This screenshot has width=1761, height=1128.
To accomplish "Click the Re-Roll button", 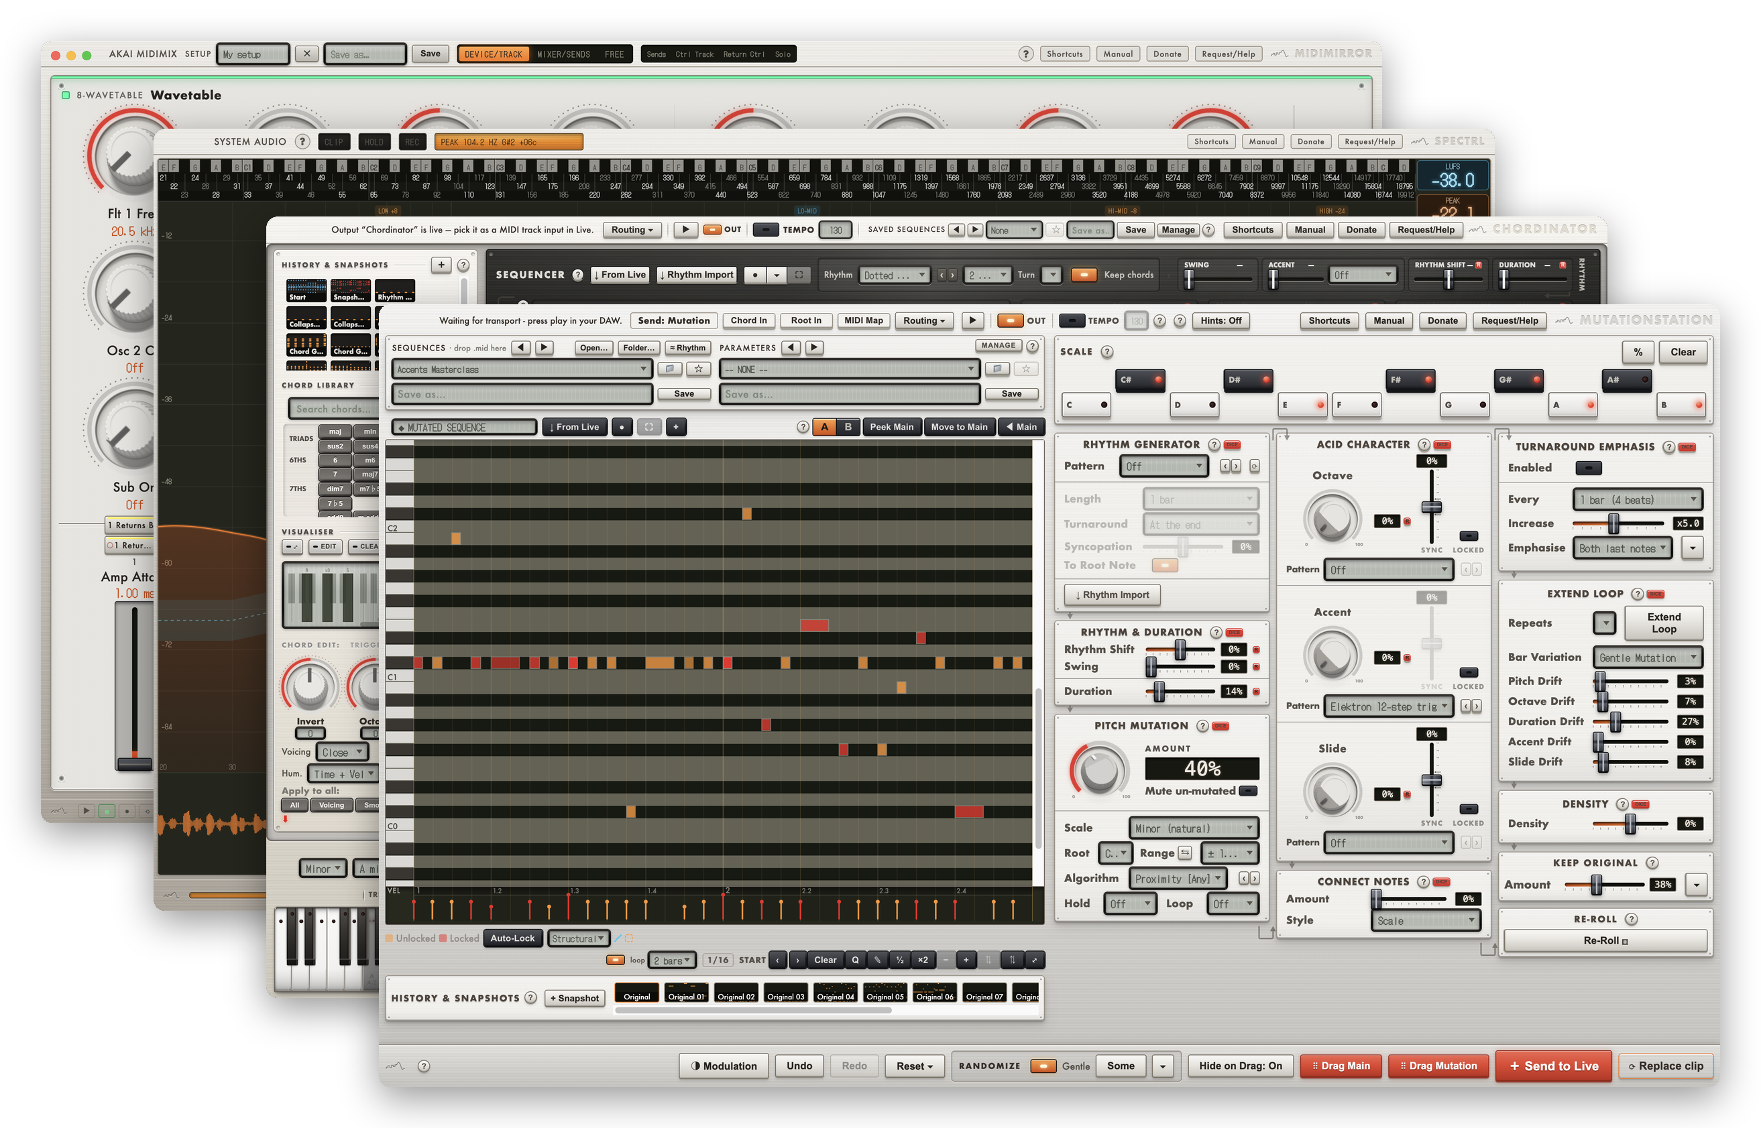I will pyautogui.click(x=1605, y=940).
